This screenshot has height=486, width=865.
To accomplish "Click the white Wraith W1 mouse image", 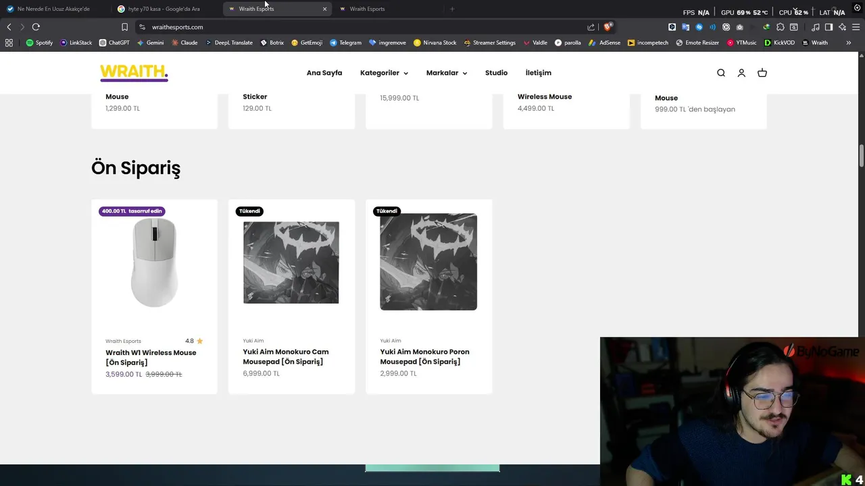I will [x=155, y=263].
